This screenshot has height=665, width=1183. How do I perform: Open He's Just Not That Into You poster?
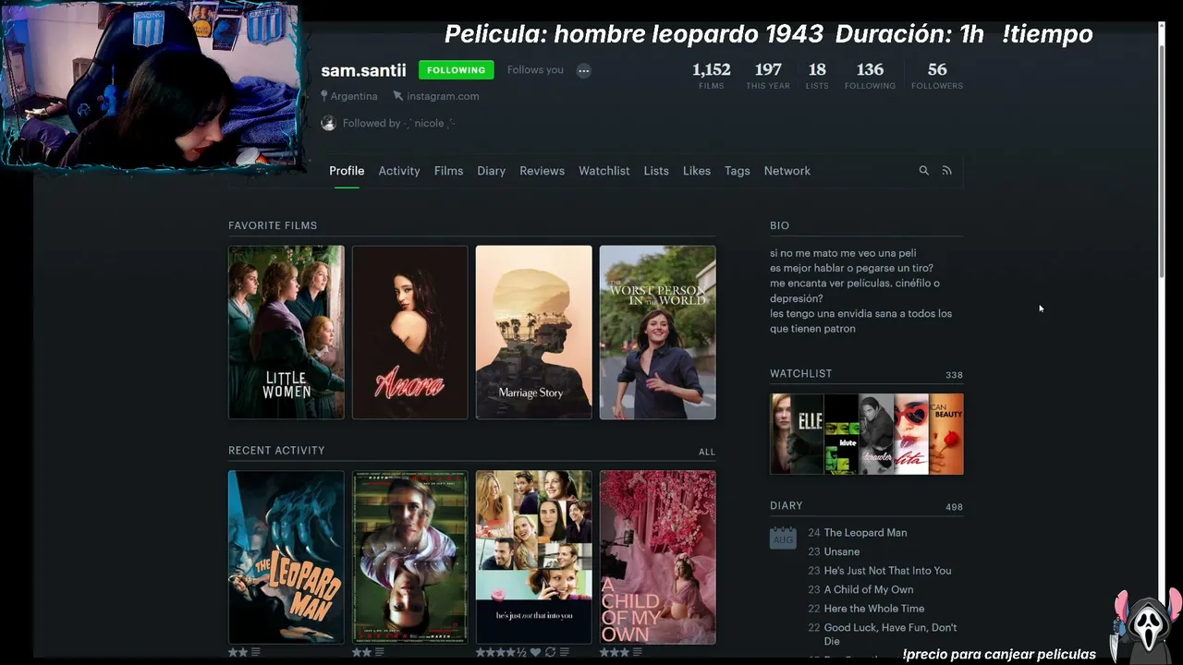[x=534, y=557]
